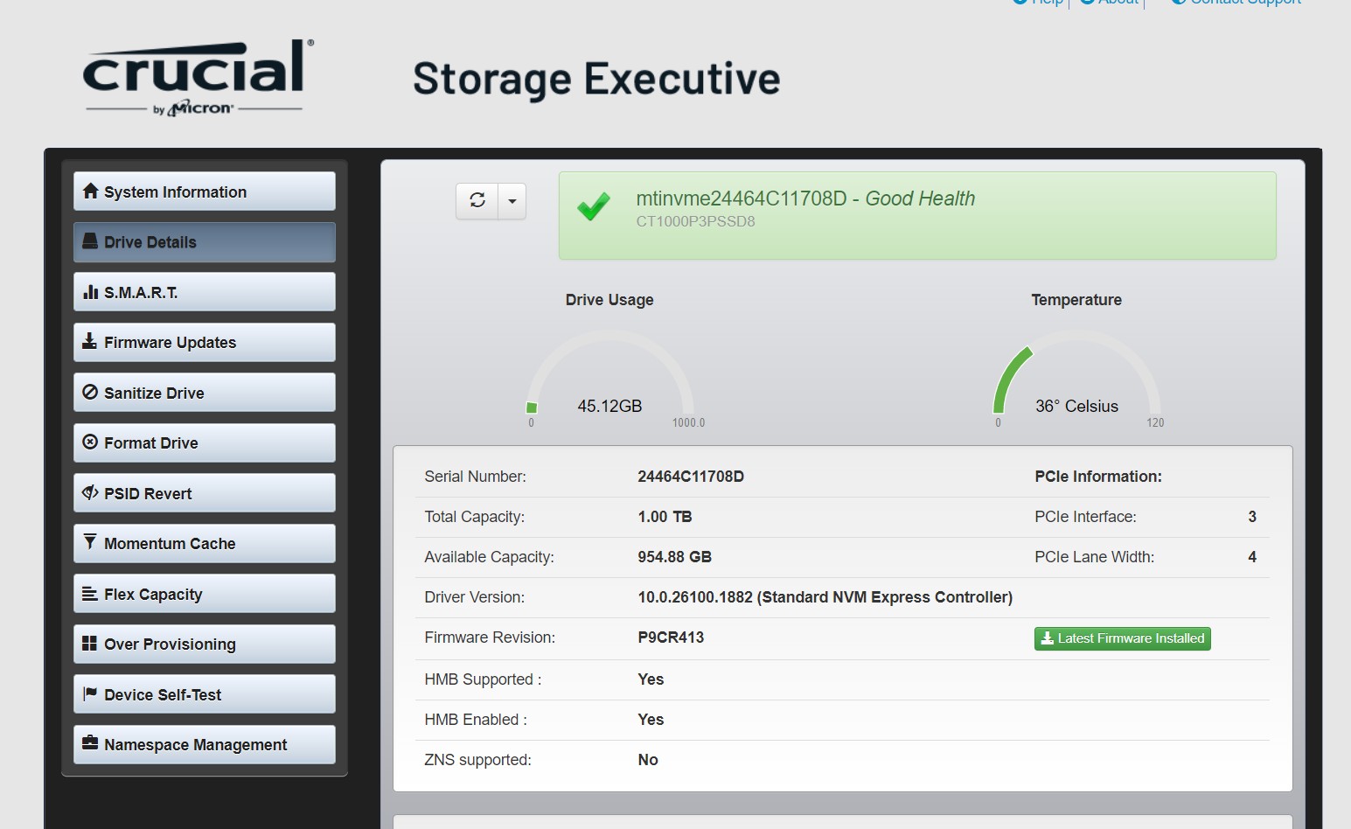Image resolution: width=1351 pixels, height=829 pixels.
Task: Go to Firmware Updates
Action: pos(204,343)
